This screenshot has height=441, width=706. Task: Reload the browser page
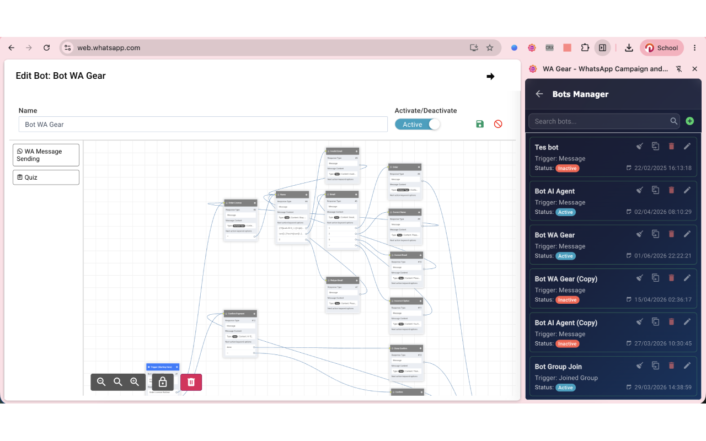pyautogui.click(x=47, y=48)
